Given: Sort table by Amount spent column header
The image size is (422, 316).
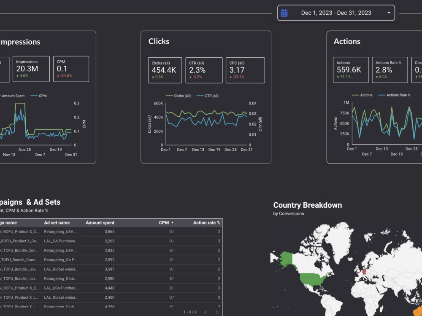Looking at the screenshot, I should [x=100, y=222].
